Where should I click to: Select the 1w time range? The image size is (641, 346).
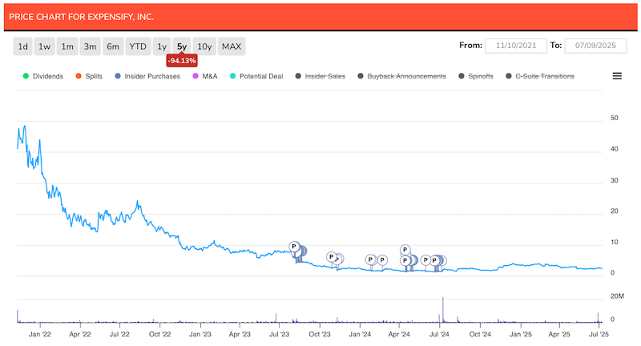click(x=44, y=46)
